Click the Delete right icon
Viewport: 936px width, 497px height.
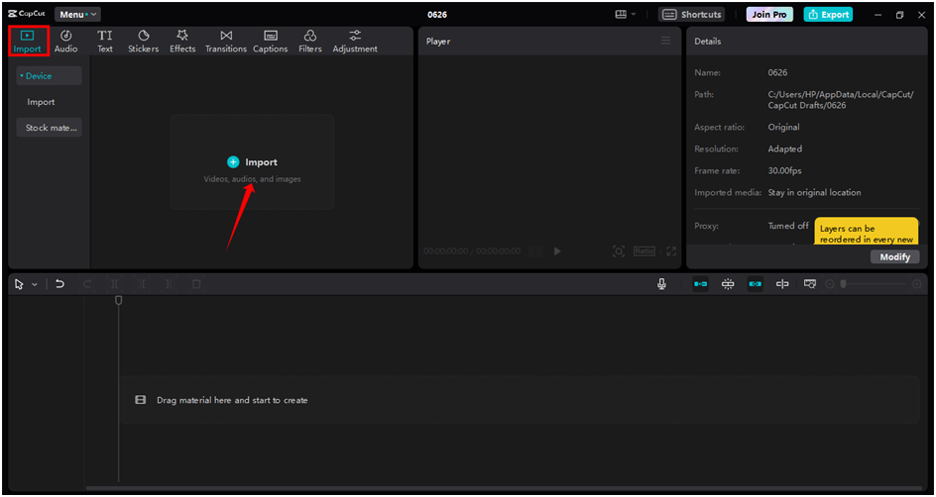(169, 284)
